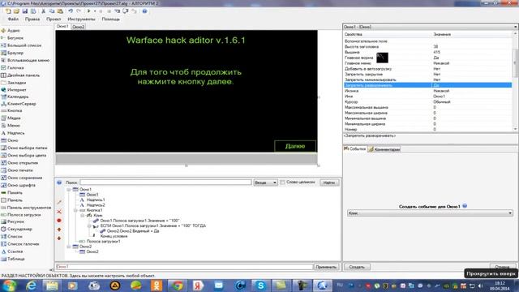The height and width of the screenshot is (292, 519).
Task: Open the Правка menu
Action: tap(32, 19)
